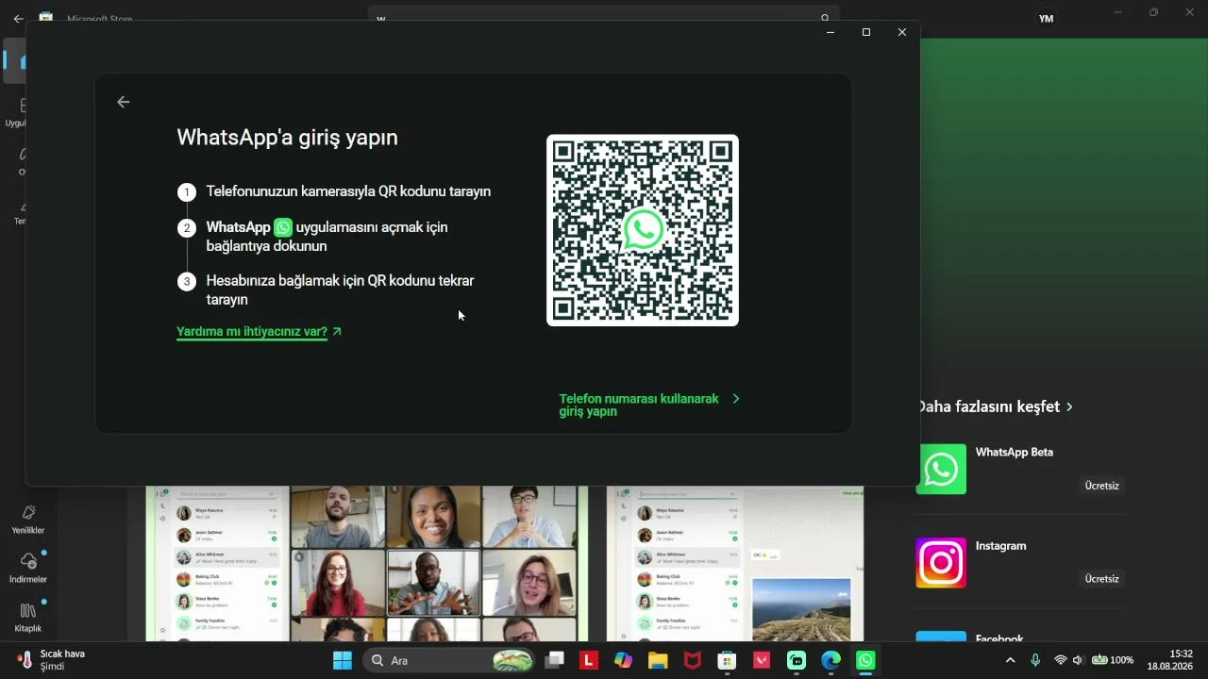Open Task View on the taskbar
This screenshot has height=679, width=1208.
pos(555,660)
